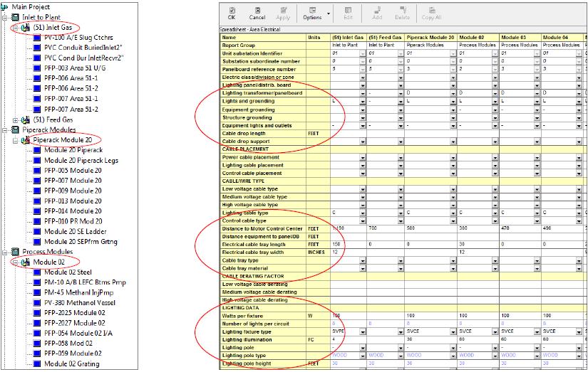Select PFP-058 Mod 02 tree item
The width and height of the screenshot is (588, 372).
pyautogui.click(x=68, y=344)
